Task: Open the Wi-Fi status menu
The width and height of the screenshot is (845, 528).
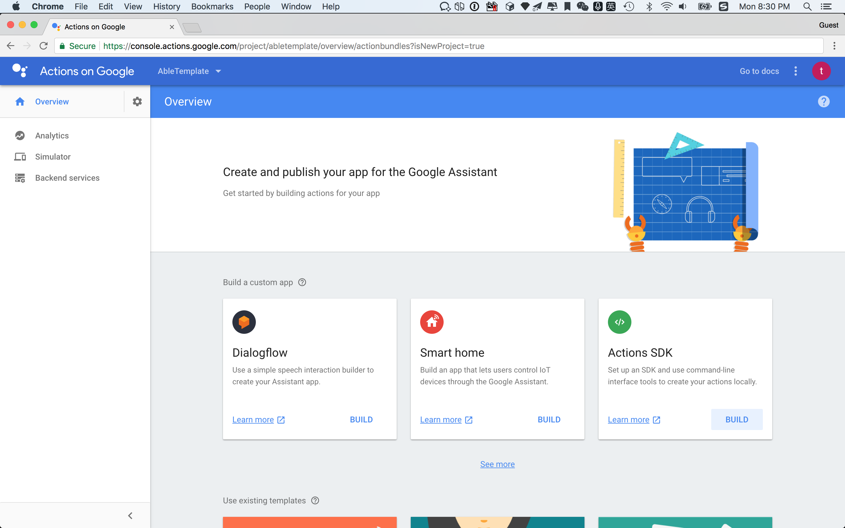Action: pos(667,6)
